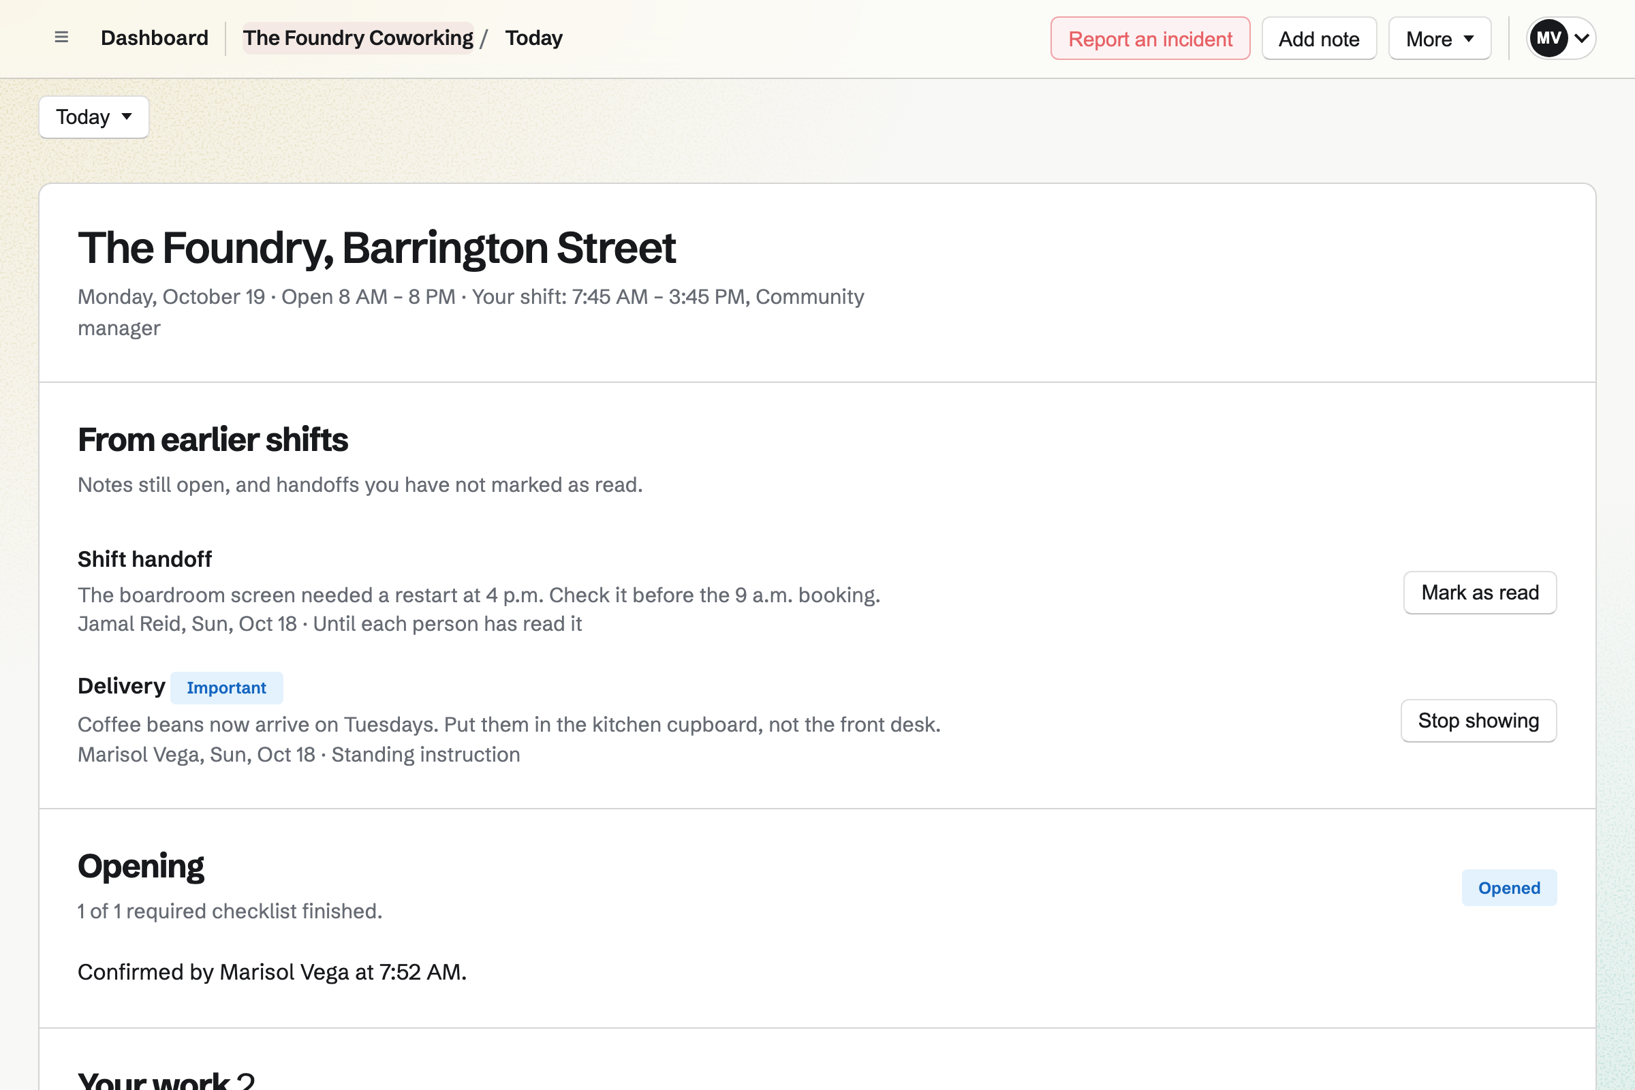Click '1 of 1 required checklist finished.'
This screenshot has width=1635, height=1090.
click(x=230, y=911)
